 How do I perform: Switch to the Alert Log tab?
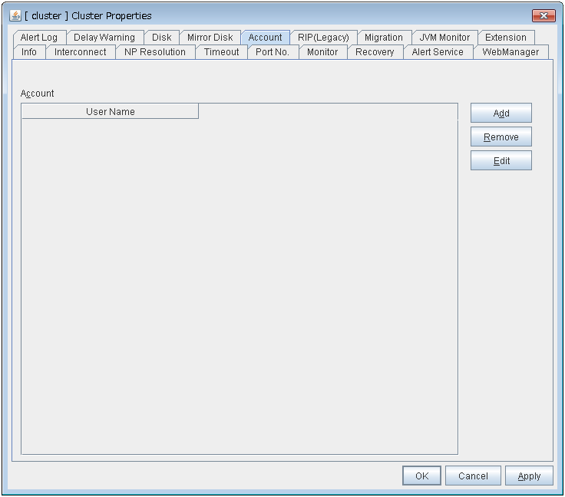coord(38,38)
